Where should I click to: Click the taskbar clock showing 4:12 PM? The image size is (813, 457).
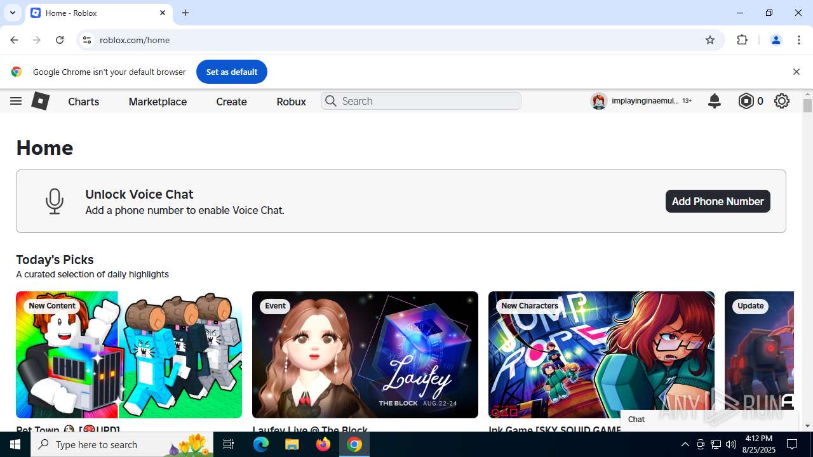coord(758,444)
